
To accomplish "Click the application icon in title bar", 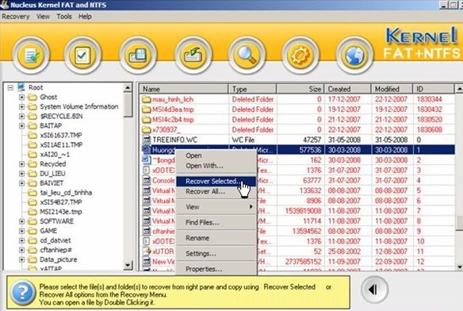I will tap(5, 5).
